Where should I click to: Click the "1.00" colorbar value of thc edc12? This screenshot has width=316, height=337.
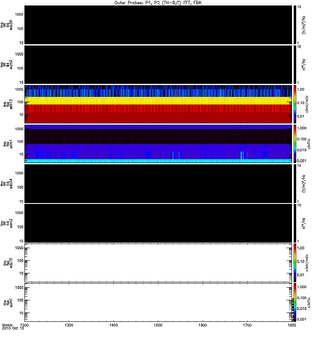pyautogui.click(x=300, y=248)
